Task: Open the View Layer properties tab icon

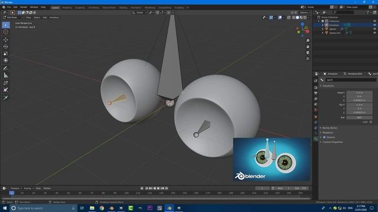Action: [x=316, y=99]
